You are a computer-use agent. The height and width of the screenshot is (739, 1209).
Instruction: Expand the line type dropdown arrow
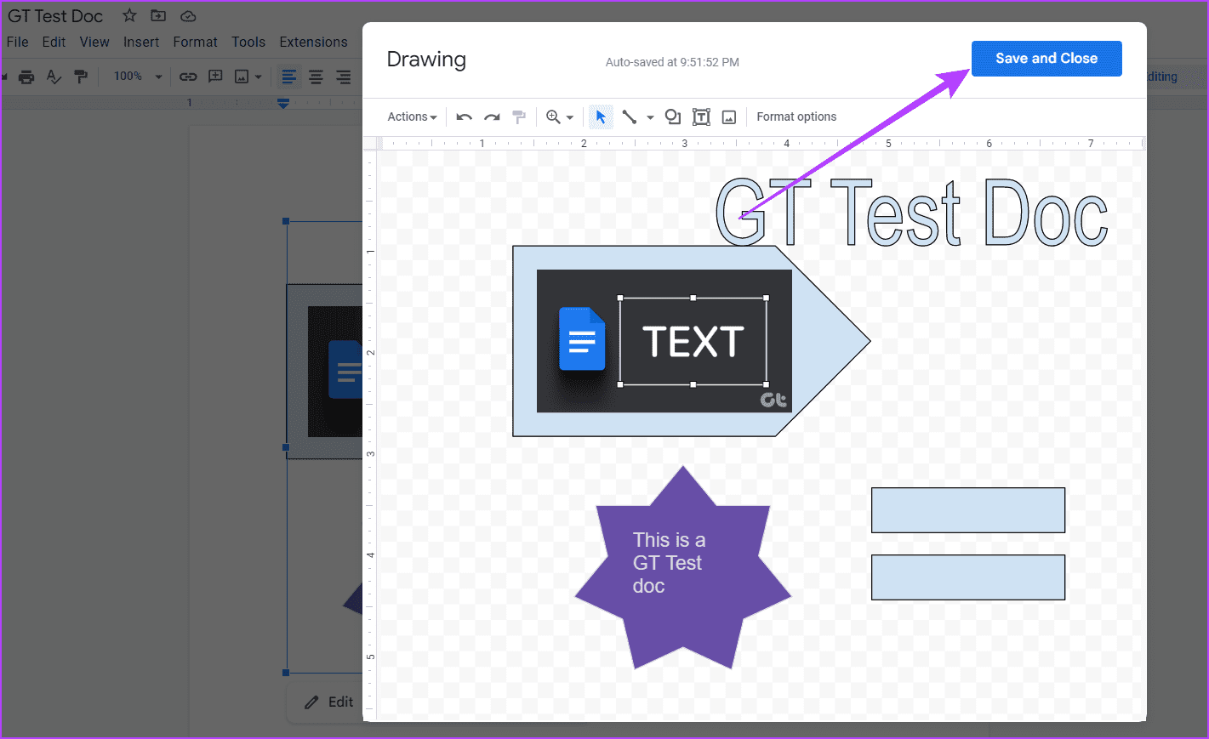point(650,117)
